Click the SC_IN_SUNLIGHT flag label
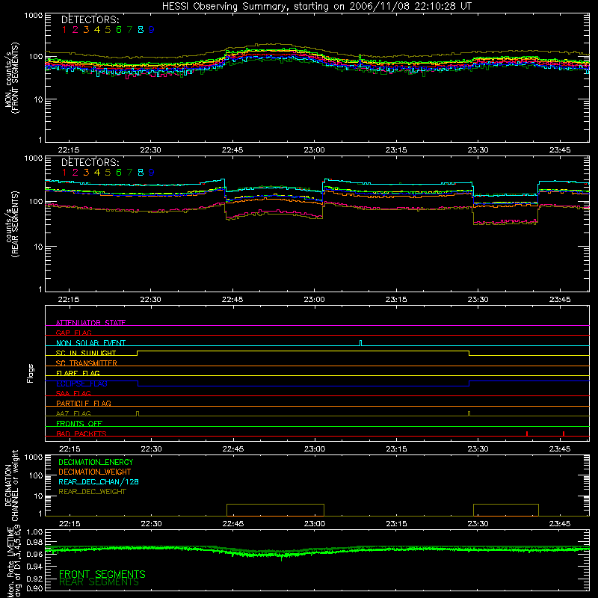 pyautogui.click(x=86, y=353)
